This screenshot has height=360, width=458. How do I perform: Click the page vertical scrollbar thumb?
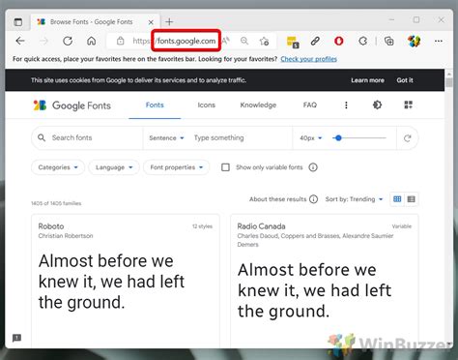(x=449, y=82)
